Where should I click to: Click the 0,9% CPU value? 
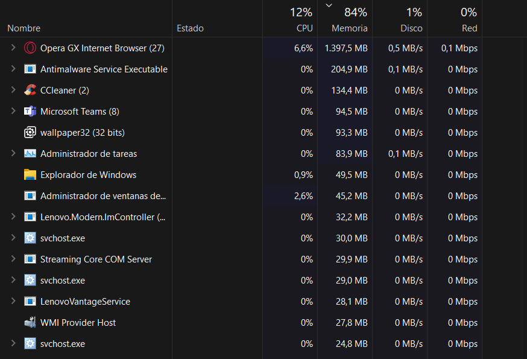tap(303, 174)
